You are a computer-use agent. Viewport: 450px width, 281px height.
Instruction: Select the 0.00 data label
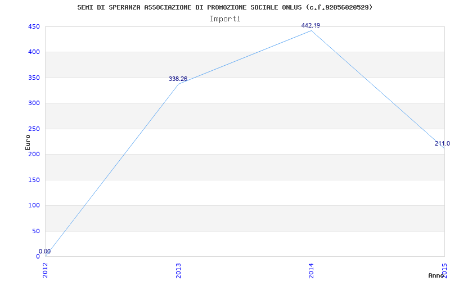coord(45,251)
